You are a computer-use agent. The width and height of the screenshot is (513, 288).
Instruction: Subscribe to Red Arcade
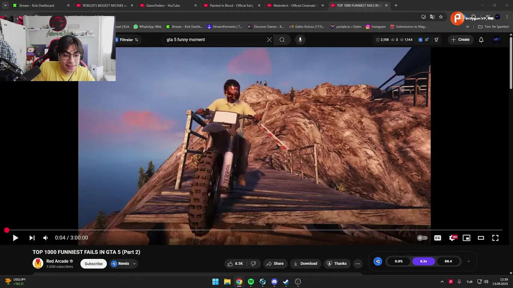coord(93,264)
